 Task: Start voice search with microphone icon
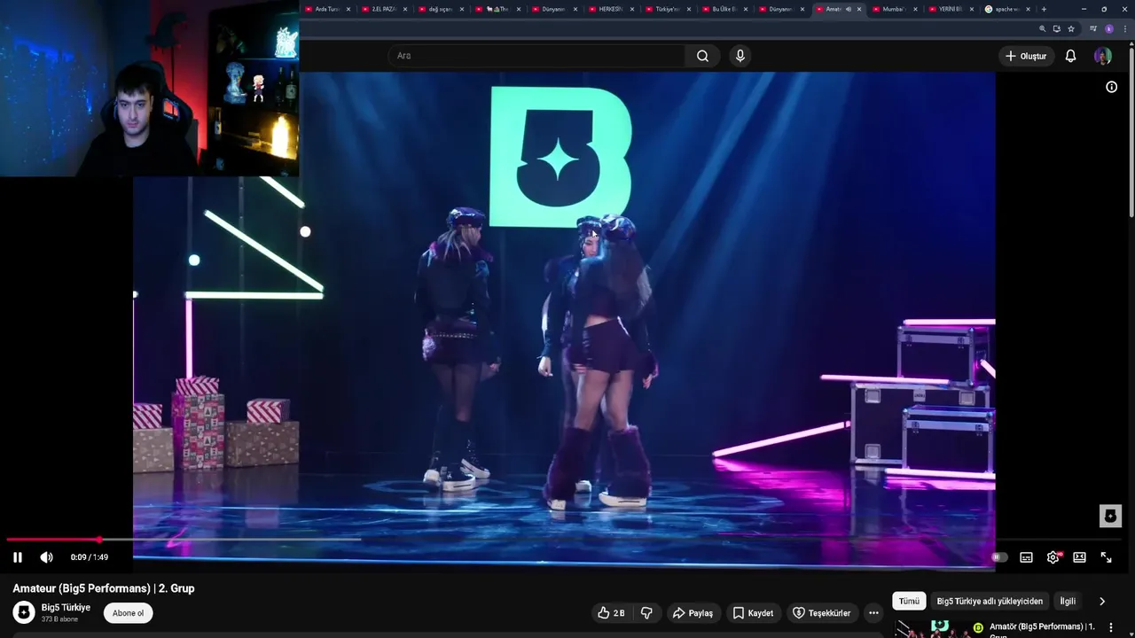coord(740,56)
